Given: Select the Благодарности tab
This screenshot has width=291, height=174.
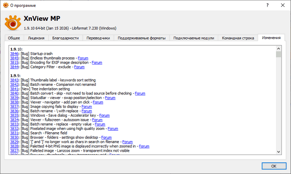Looking at the screenshot, I should point(65,38).
